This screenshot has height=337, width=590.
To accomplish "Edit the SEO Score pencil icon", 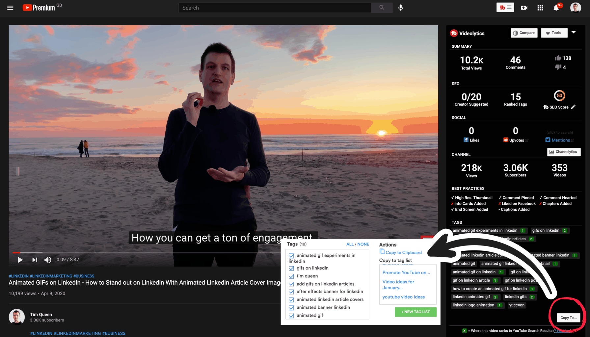I will click(573, 107).
